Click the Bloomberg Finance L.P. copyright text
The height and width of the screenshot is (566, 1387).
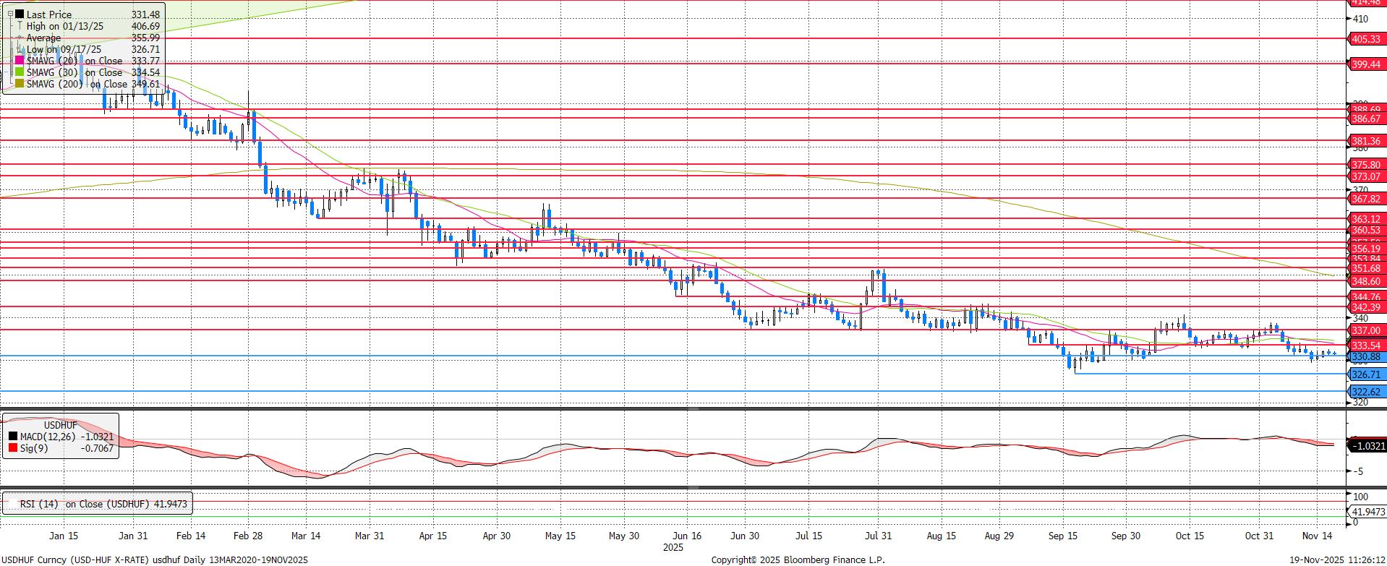pyautogui.click(x=798, y=559)
